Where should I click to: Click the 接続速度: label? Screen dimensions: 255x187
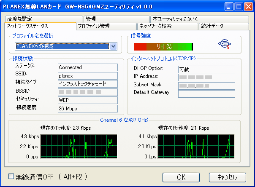pyautogui.click(x=27, y=107)
